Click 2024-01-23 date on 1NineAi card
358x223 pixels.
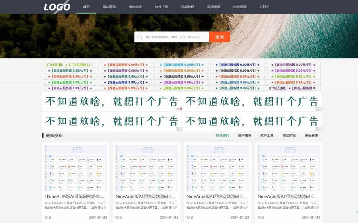tap(98, 217)
